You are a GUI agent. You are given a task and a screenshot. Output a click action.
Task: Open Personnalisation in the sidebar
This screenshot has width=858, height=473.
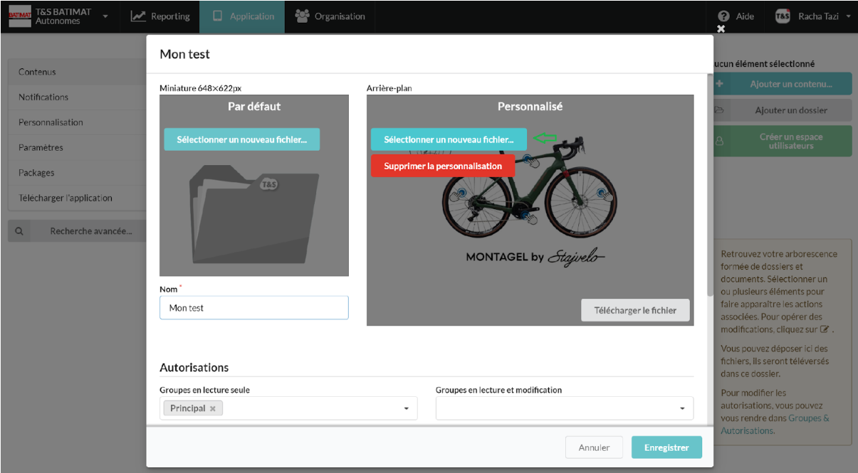tap(77, 122)
